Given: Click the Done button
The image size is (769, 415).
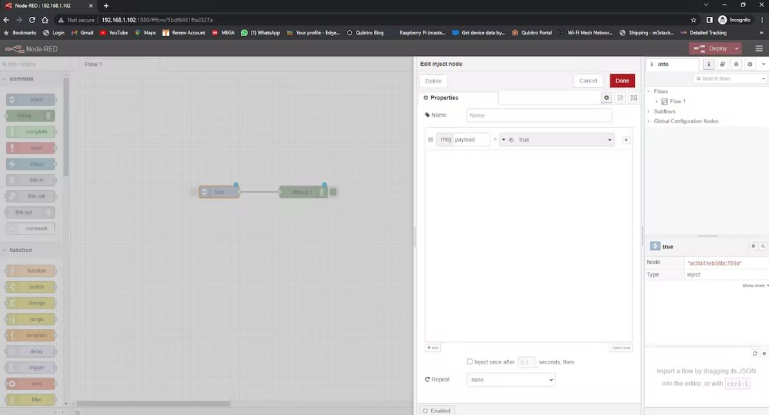Looking at the screenshot, I should click(x=621, y=81).
